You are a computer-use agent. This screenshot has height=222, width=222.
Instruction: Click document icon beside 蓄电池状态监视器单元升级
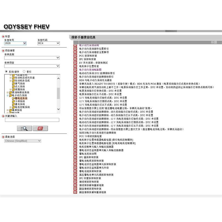pos(75,168)
